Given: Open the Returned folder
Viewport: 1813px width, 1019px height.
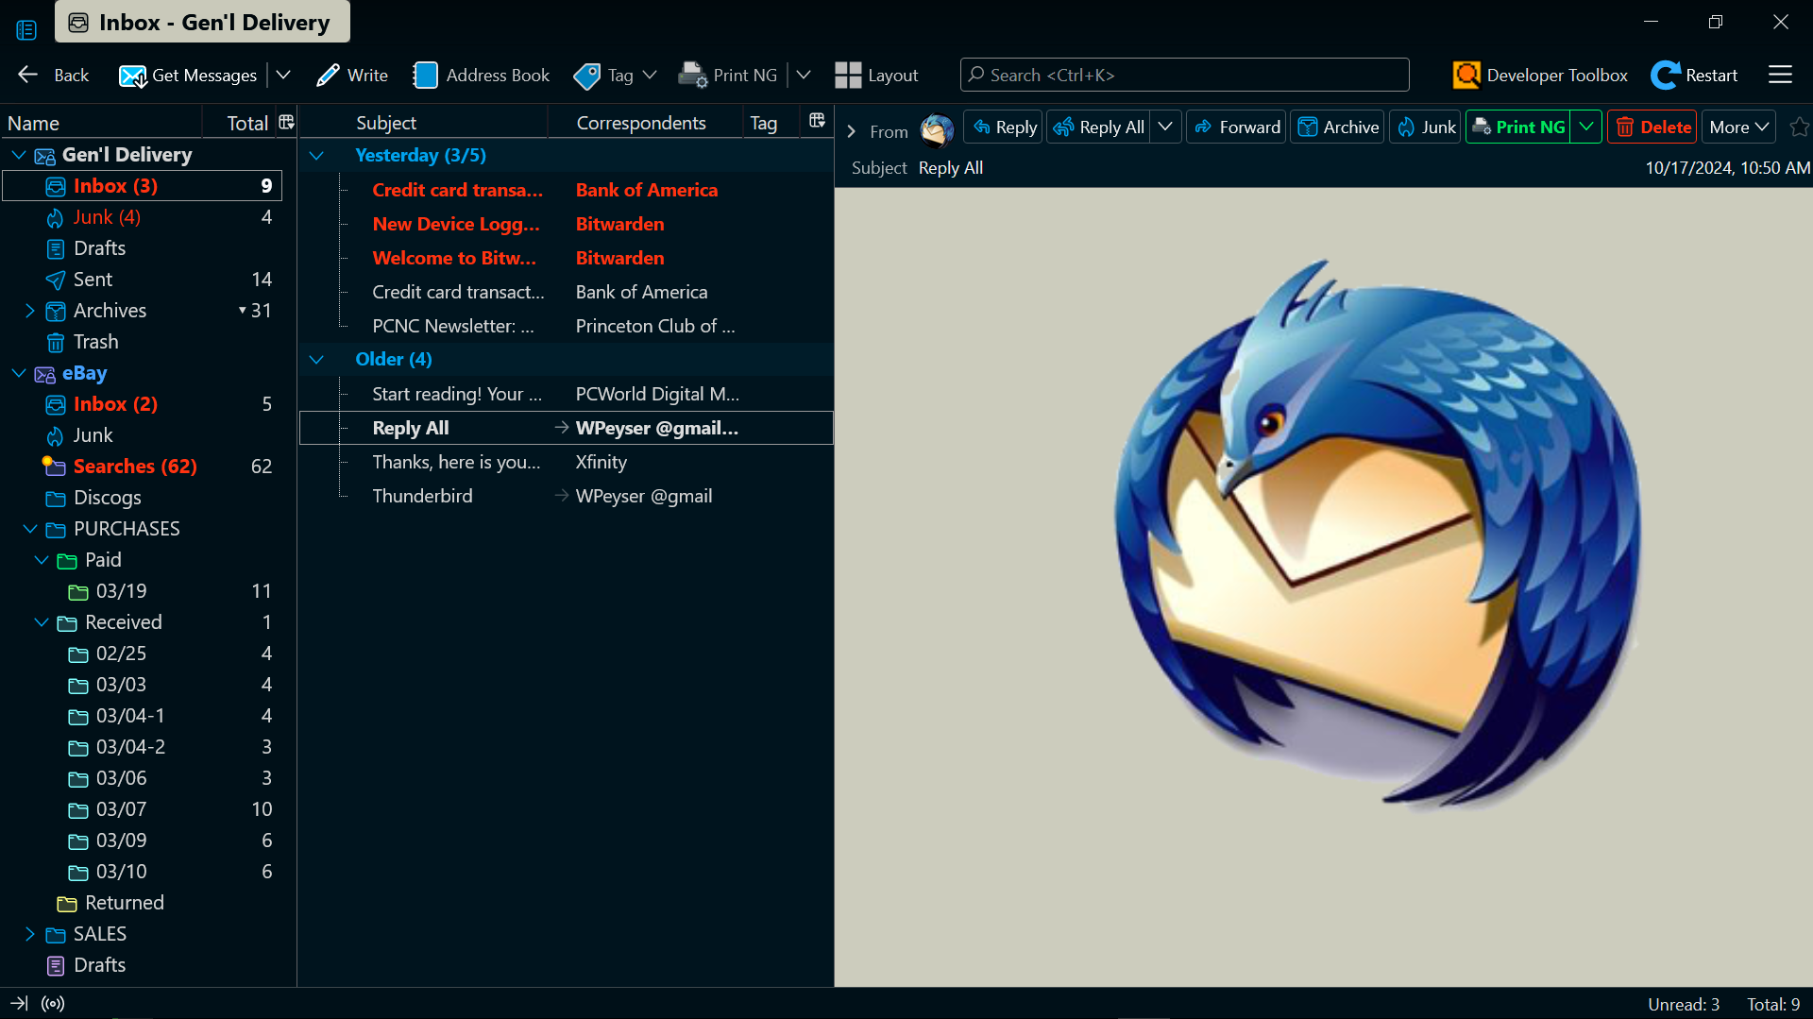Looking at the screenshot, I should click(x=143, y=903).
